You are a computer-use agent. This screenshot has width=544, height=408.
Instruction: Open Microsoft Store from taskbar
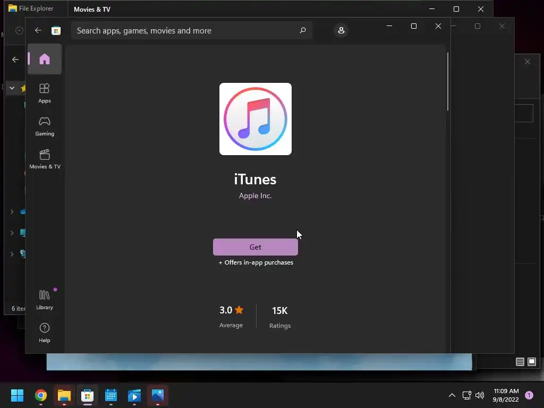(88, 395)
